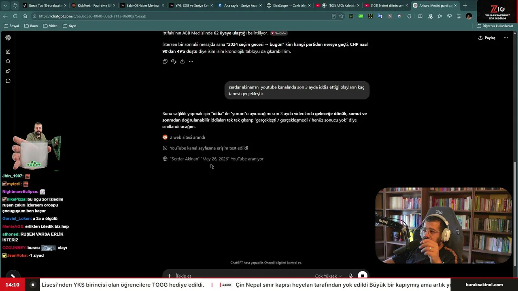Focus the Takip et message input
518x291 pixels.
[x=243, y=276]
